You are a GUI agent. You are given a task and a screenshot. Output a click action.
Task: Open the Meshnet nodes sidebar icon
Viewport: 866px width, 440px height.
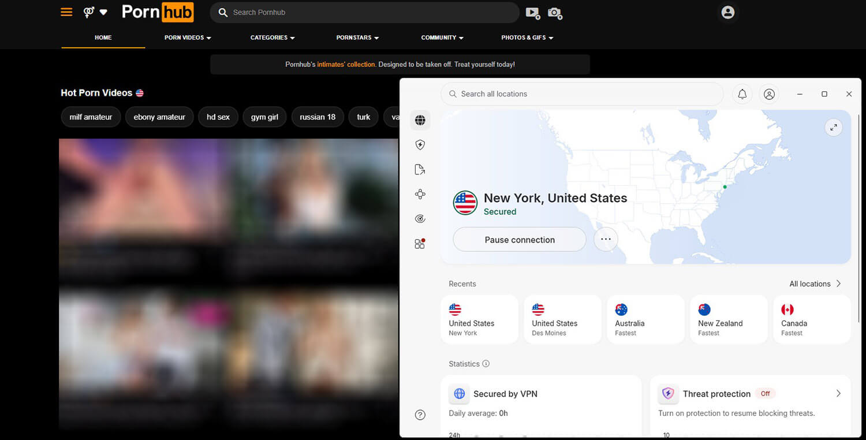[x=420, y=194]
